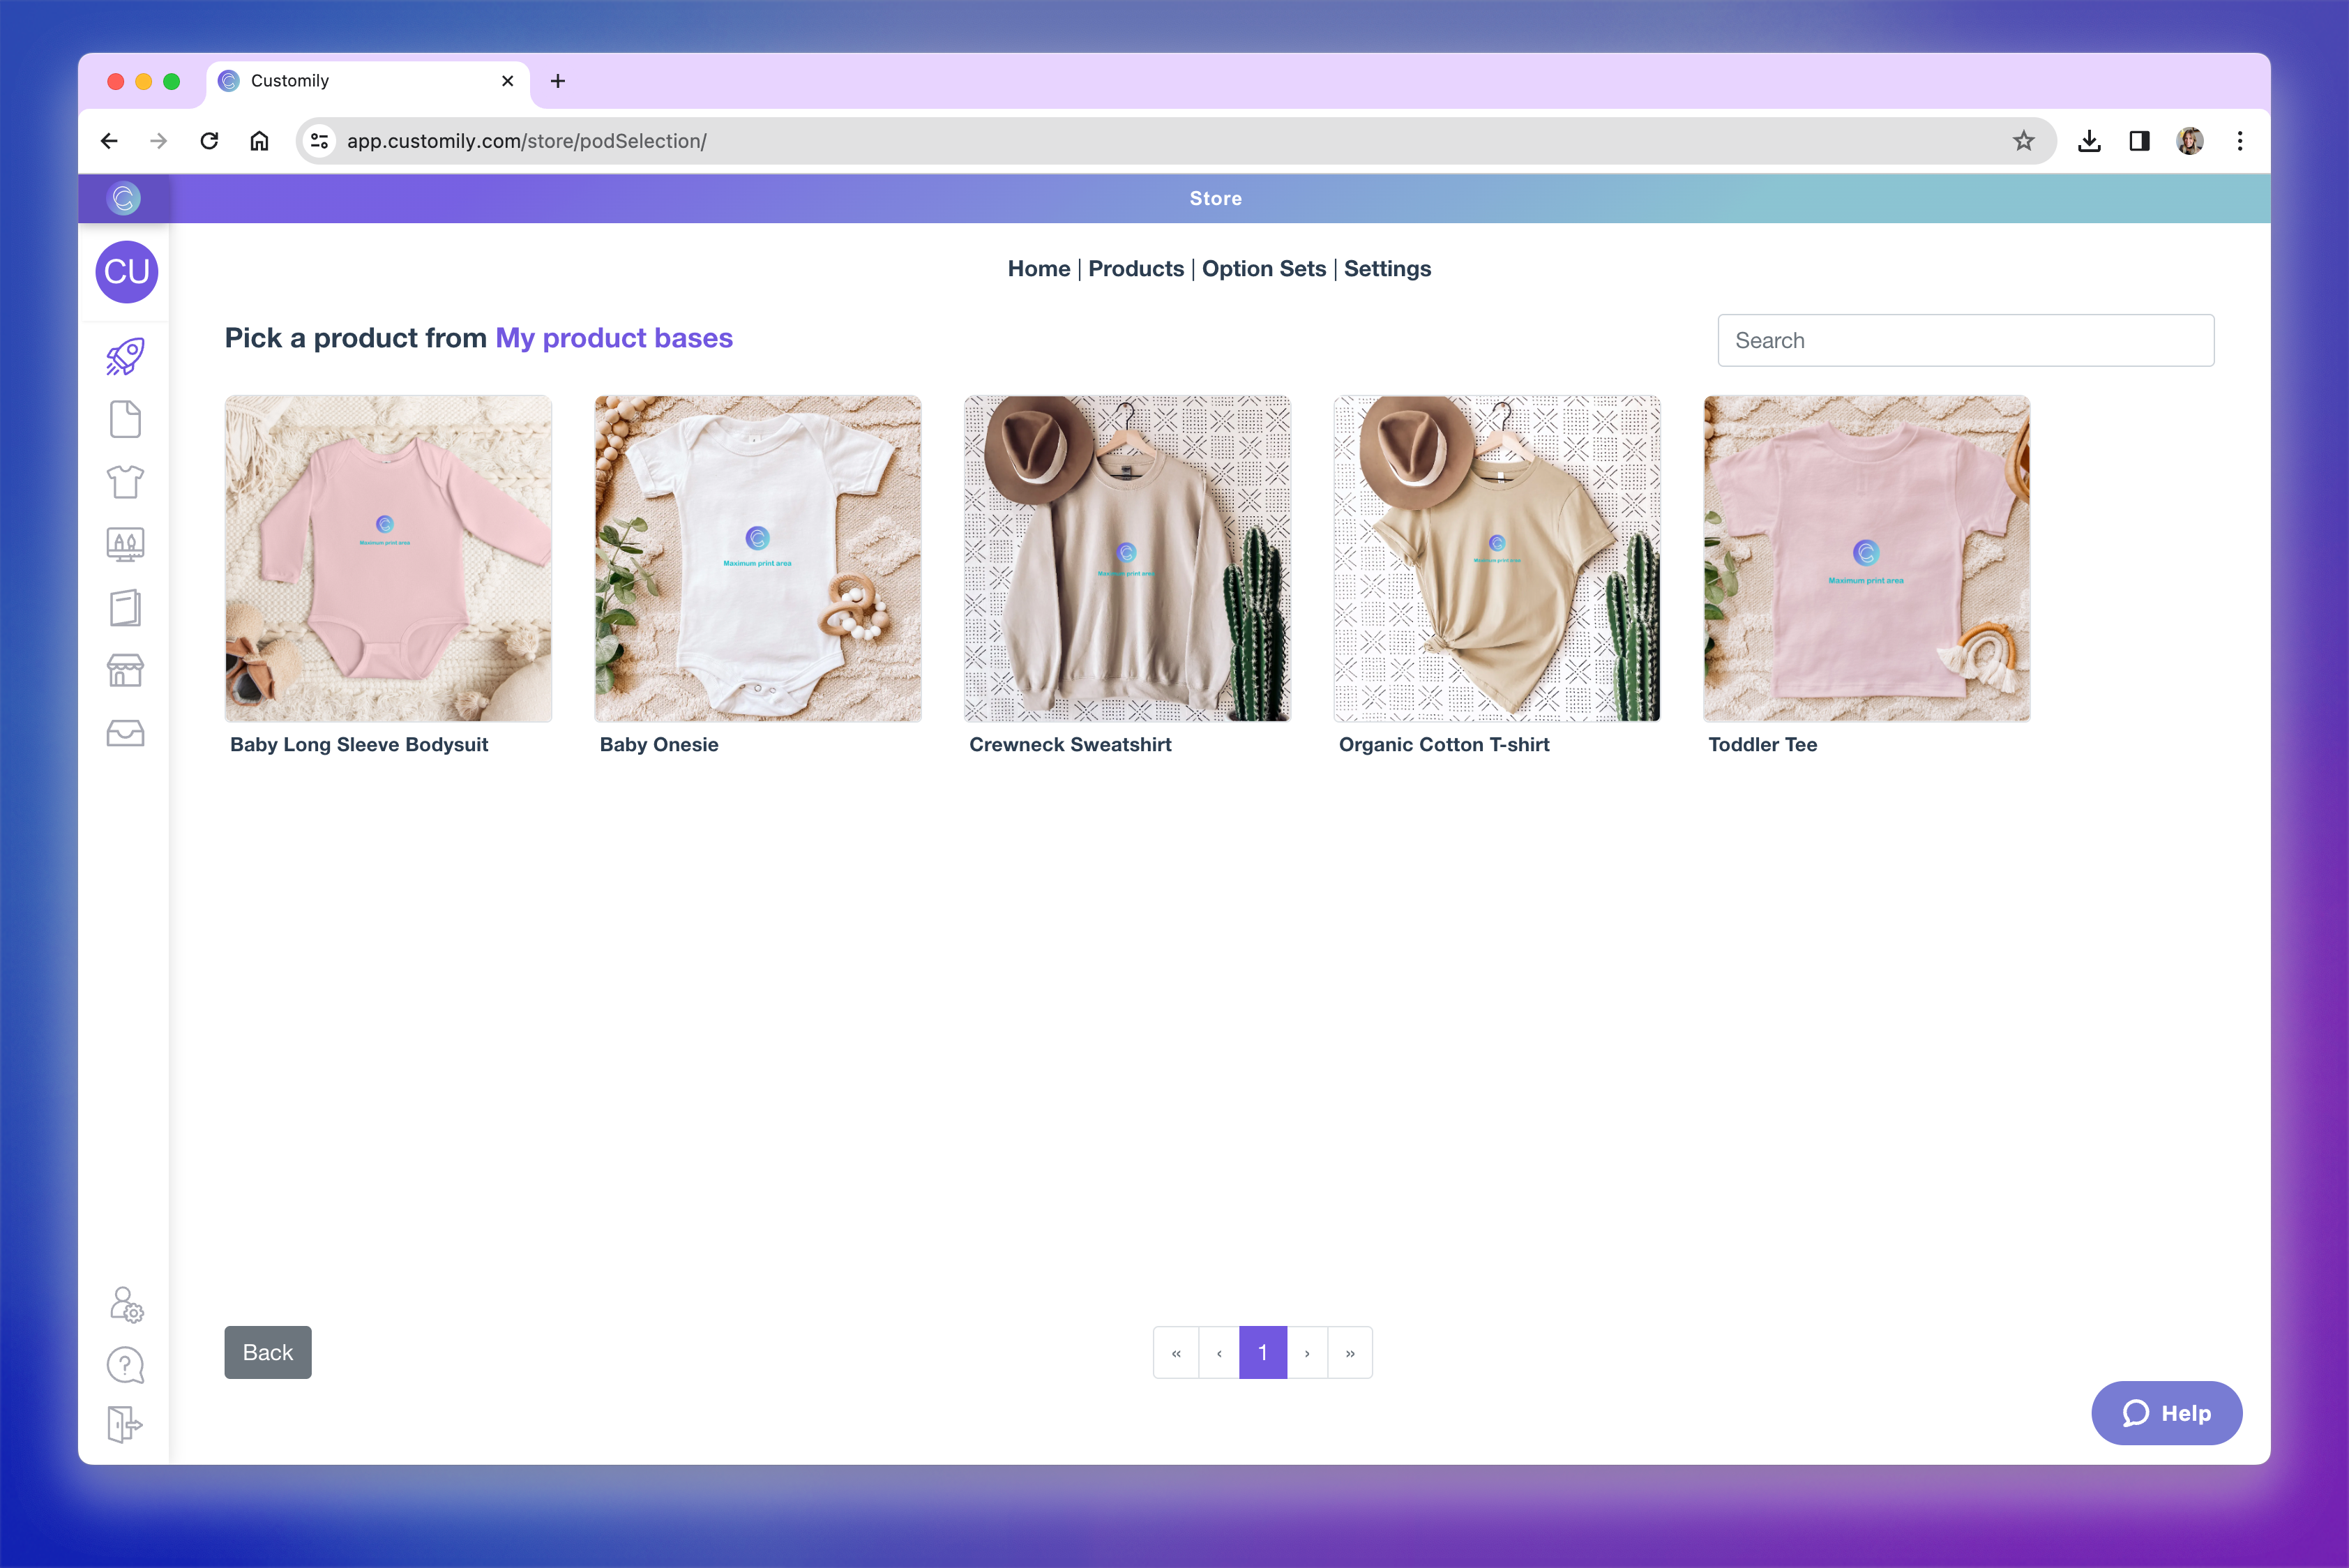Image resolution: width=2349 pixels, height=1568 pixels.
Task: Open the templates document icon in the sidebar
Action: pyautogui.click(x=125, y=419)
